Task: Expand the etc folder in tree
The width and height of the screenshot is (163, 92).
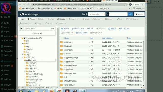Action: [x=23, y=44]
